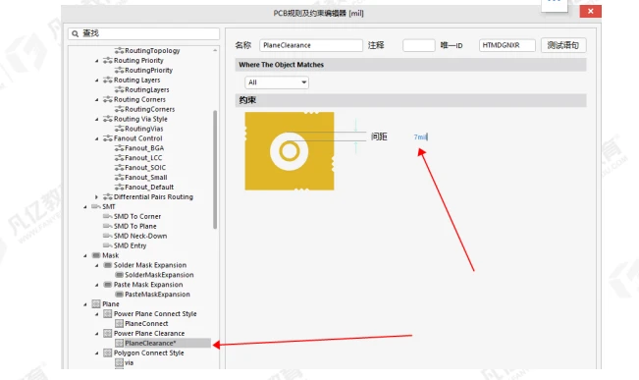Screen dimensions: 639x380
Task: Select the SMD Neck-Down entry text
Action: (140, 236)
